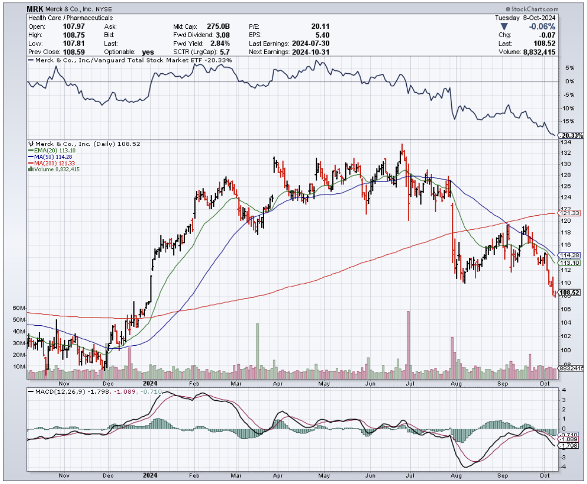This screenshot has height=484, width=587.
Task: Select the Chg value -0.07
Action: click(x=548, y=35)
